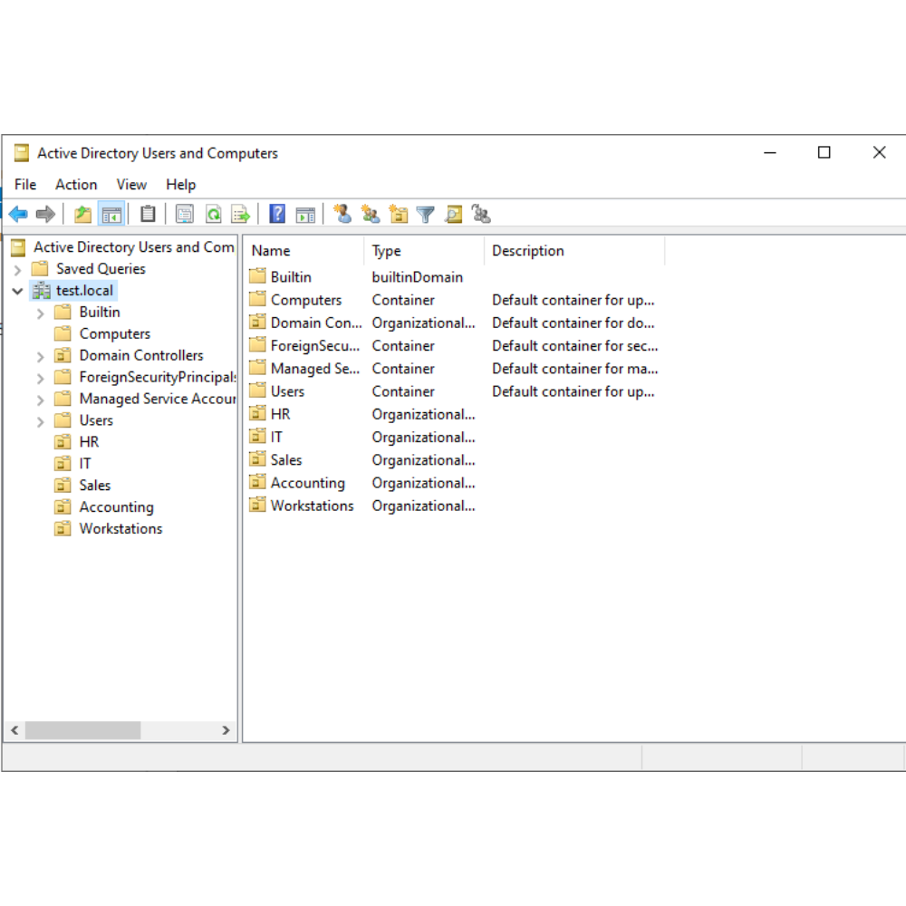Click the tree pane scroll right arrow
The image size is (906, 906).
[x=226, y=730]
